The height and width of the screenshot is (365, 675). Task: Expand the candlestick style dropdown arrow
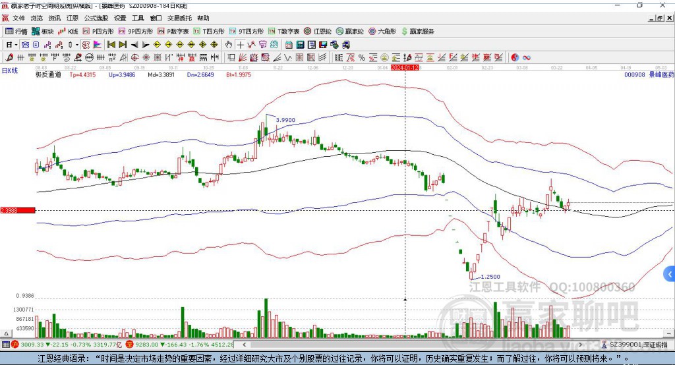coord(77,45)
